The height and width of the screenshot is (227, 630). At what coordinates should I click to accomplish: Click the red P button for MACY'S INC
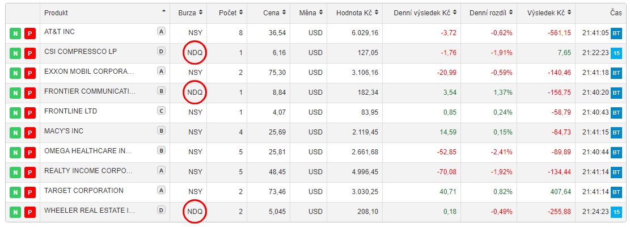point(29,133)
